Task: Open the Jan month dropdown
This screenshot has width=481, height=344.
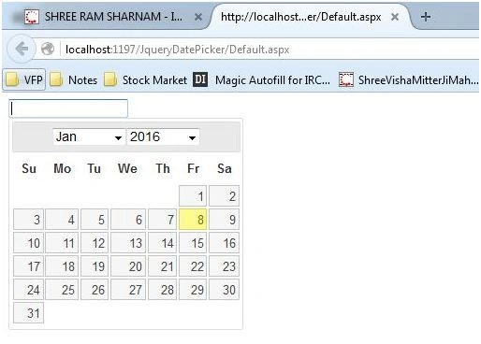Action: pos(89,136)
